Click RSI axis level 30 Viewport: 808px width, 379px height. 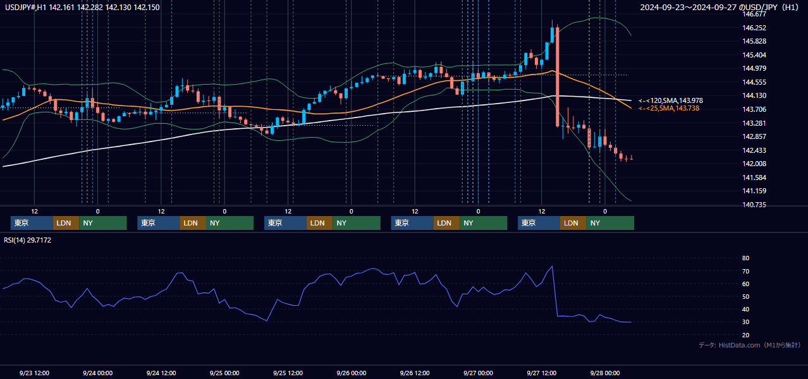[x=745, y=322]
